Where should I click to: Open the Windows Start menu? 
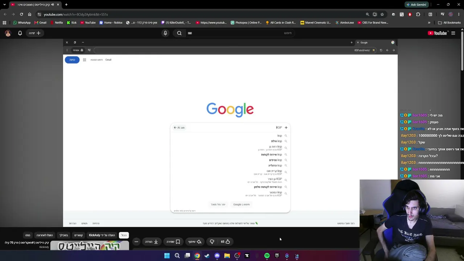coord(167,256)
